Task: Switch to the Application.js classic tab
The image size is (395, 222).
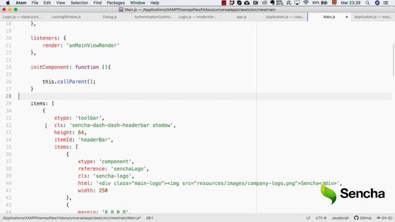Action: pyautogui.click(x=285, y=17)
